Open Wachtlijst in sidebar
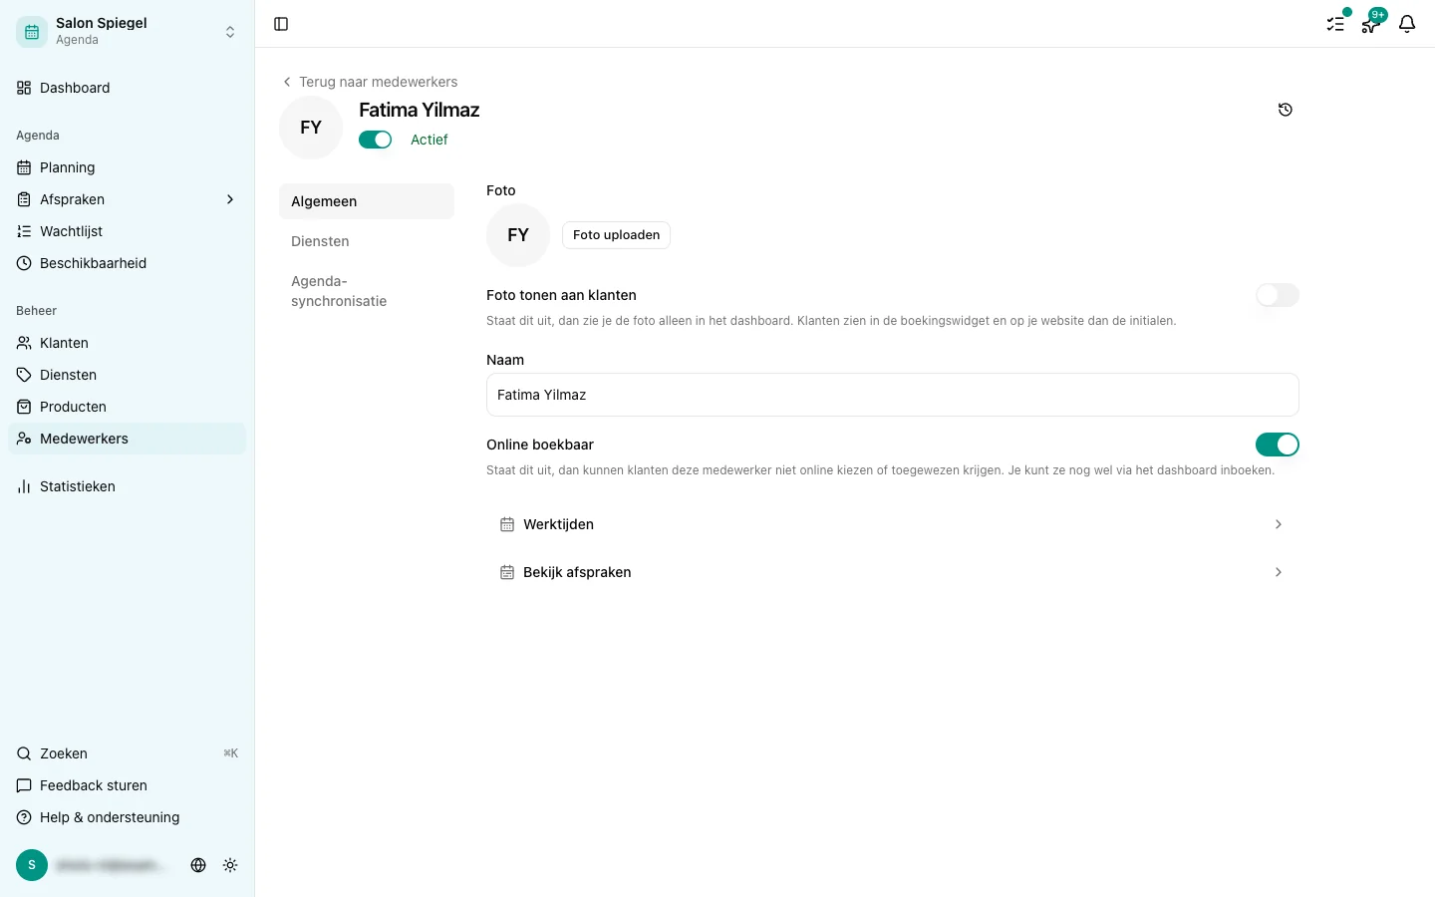1435x897 pixels. (x=128, y=231)
